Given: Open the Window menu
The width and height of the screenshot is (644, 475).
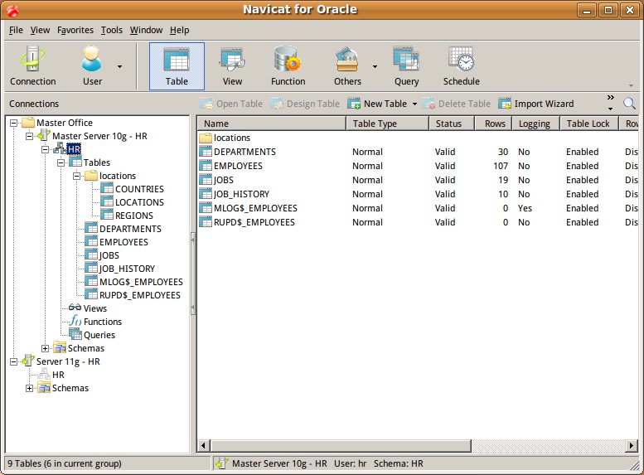Looking at the screenshot, I should (146, 30).
